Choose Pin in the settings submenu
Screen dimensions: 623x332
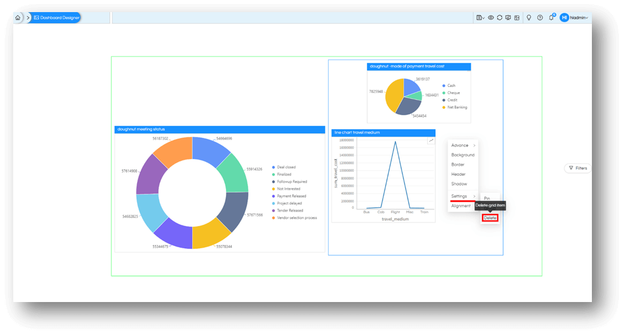pos(487,198)
